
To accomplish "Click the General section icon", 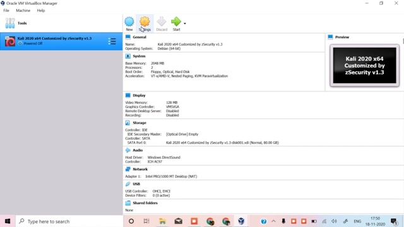I will coord(128,37).
